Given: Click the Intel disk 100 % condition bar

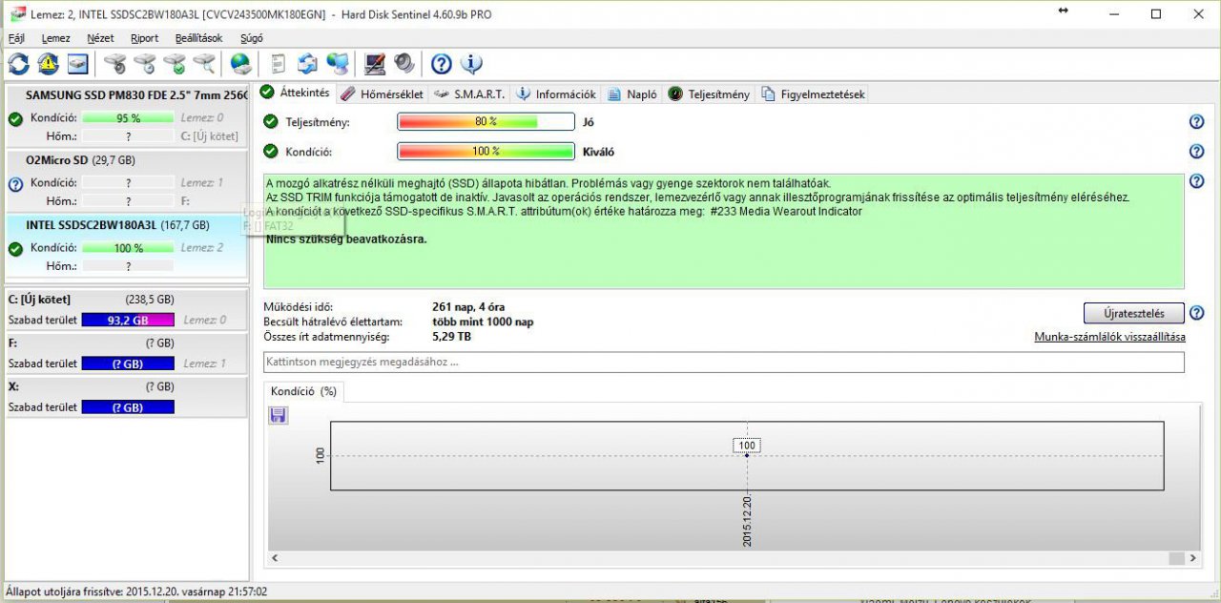Looking at the screenshot, I should [128, 248].
